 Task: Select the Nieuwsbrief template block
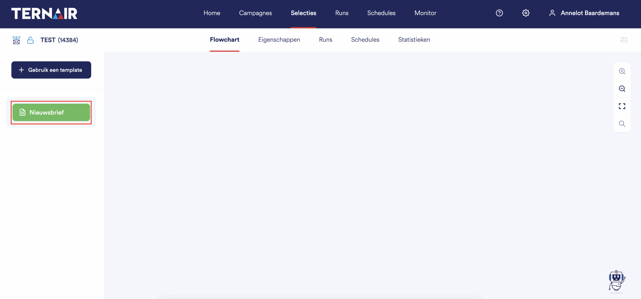tap(51, 112)
